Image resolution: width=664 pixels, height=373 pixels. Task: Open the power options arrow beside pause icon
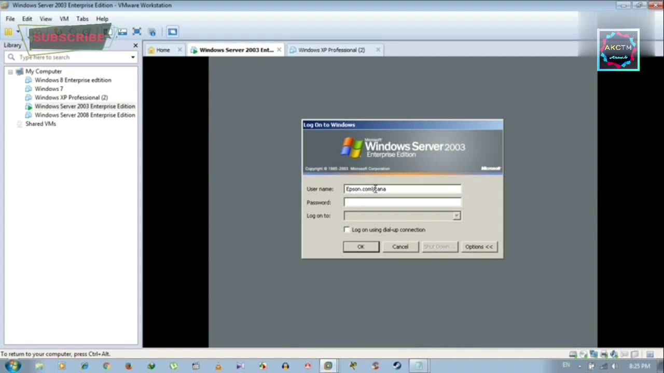18,32
